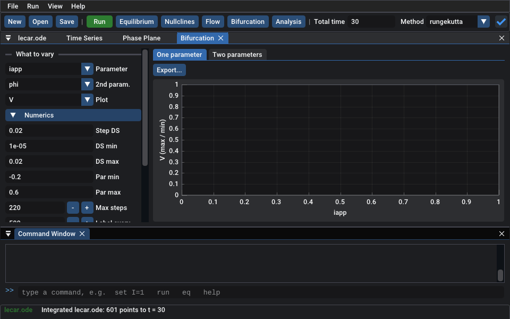Image resolution: width=510 pixels, height=319 pixels.
Task: Open the Parameter dropdown showing iapp
Action: (87, 69)
